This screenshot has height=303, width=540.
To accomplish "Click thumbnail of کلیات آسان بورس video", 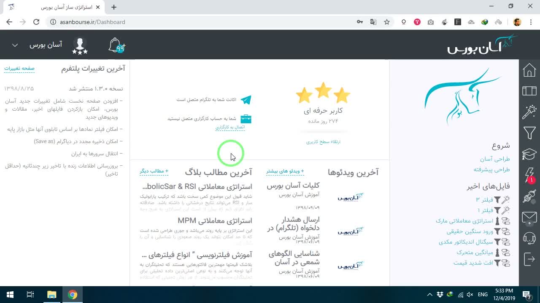I will pos(350,197).
